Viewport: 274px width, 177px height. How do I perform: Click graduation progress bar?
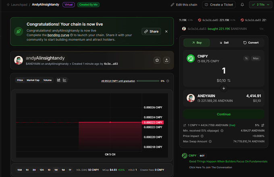pyautogui.click(x=148, y=81)
